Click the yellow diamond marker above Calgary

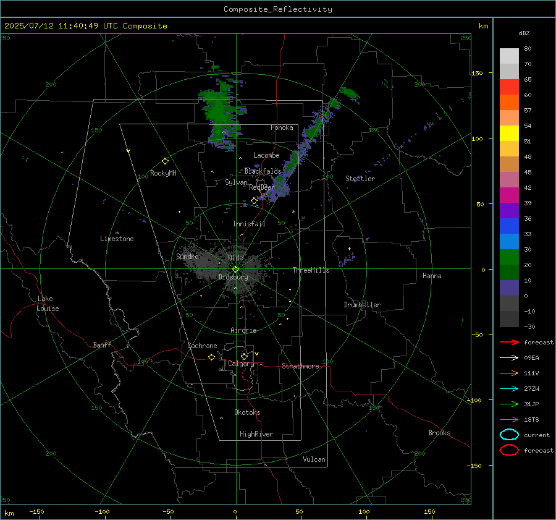tap(244, 356)
